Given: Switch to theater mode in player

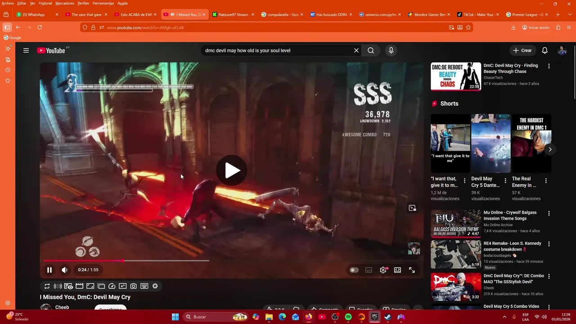Looking at the screenshot, I should [397, 270].
